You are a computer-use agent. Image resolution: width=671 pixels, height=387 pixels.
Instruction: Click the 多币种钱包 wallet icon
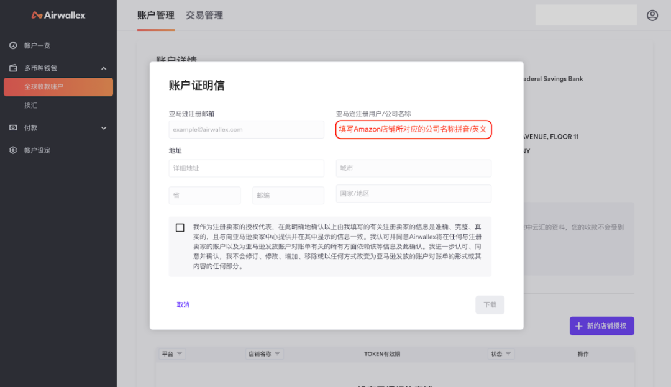[x=14, y=68]
